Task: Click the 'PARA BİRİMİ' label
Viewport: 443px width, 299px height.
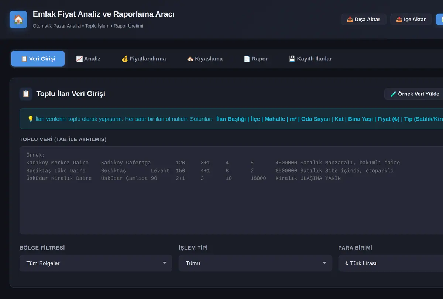Action: coord(355,248)
